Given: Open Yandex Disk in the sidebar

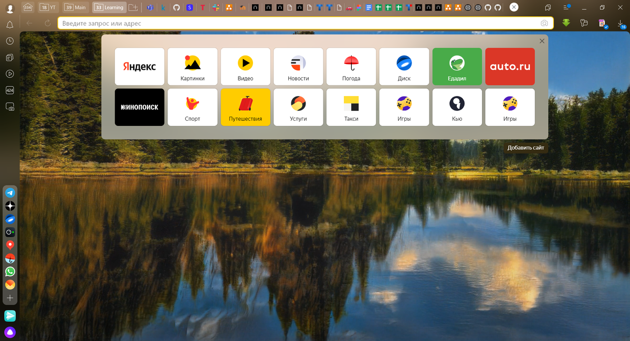Looking at the screenshot, I should [10, 219].
